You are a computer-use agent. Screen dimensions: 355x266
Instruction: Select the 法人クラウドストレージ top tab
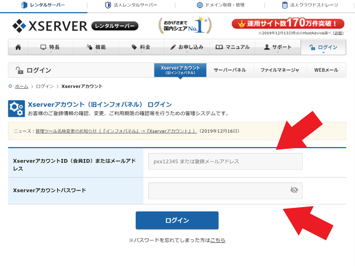point(310,5)
